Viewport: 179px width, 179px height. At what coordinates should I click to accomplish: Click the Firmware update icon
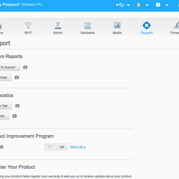click(176, 25)
